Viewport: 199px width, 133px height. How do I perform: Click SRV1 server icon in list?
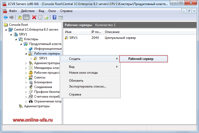[66, 38]
